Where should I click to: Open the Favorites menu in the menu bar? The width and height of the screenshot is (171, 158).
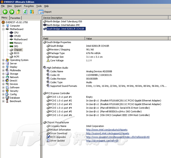tap(29, 6)
